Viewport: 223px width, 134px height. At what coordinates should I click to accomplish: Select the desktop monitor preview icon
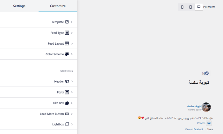pyautogui.click(x=199, y=7)
